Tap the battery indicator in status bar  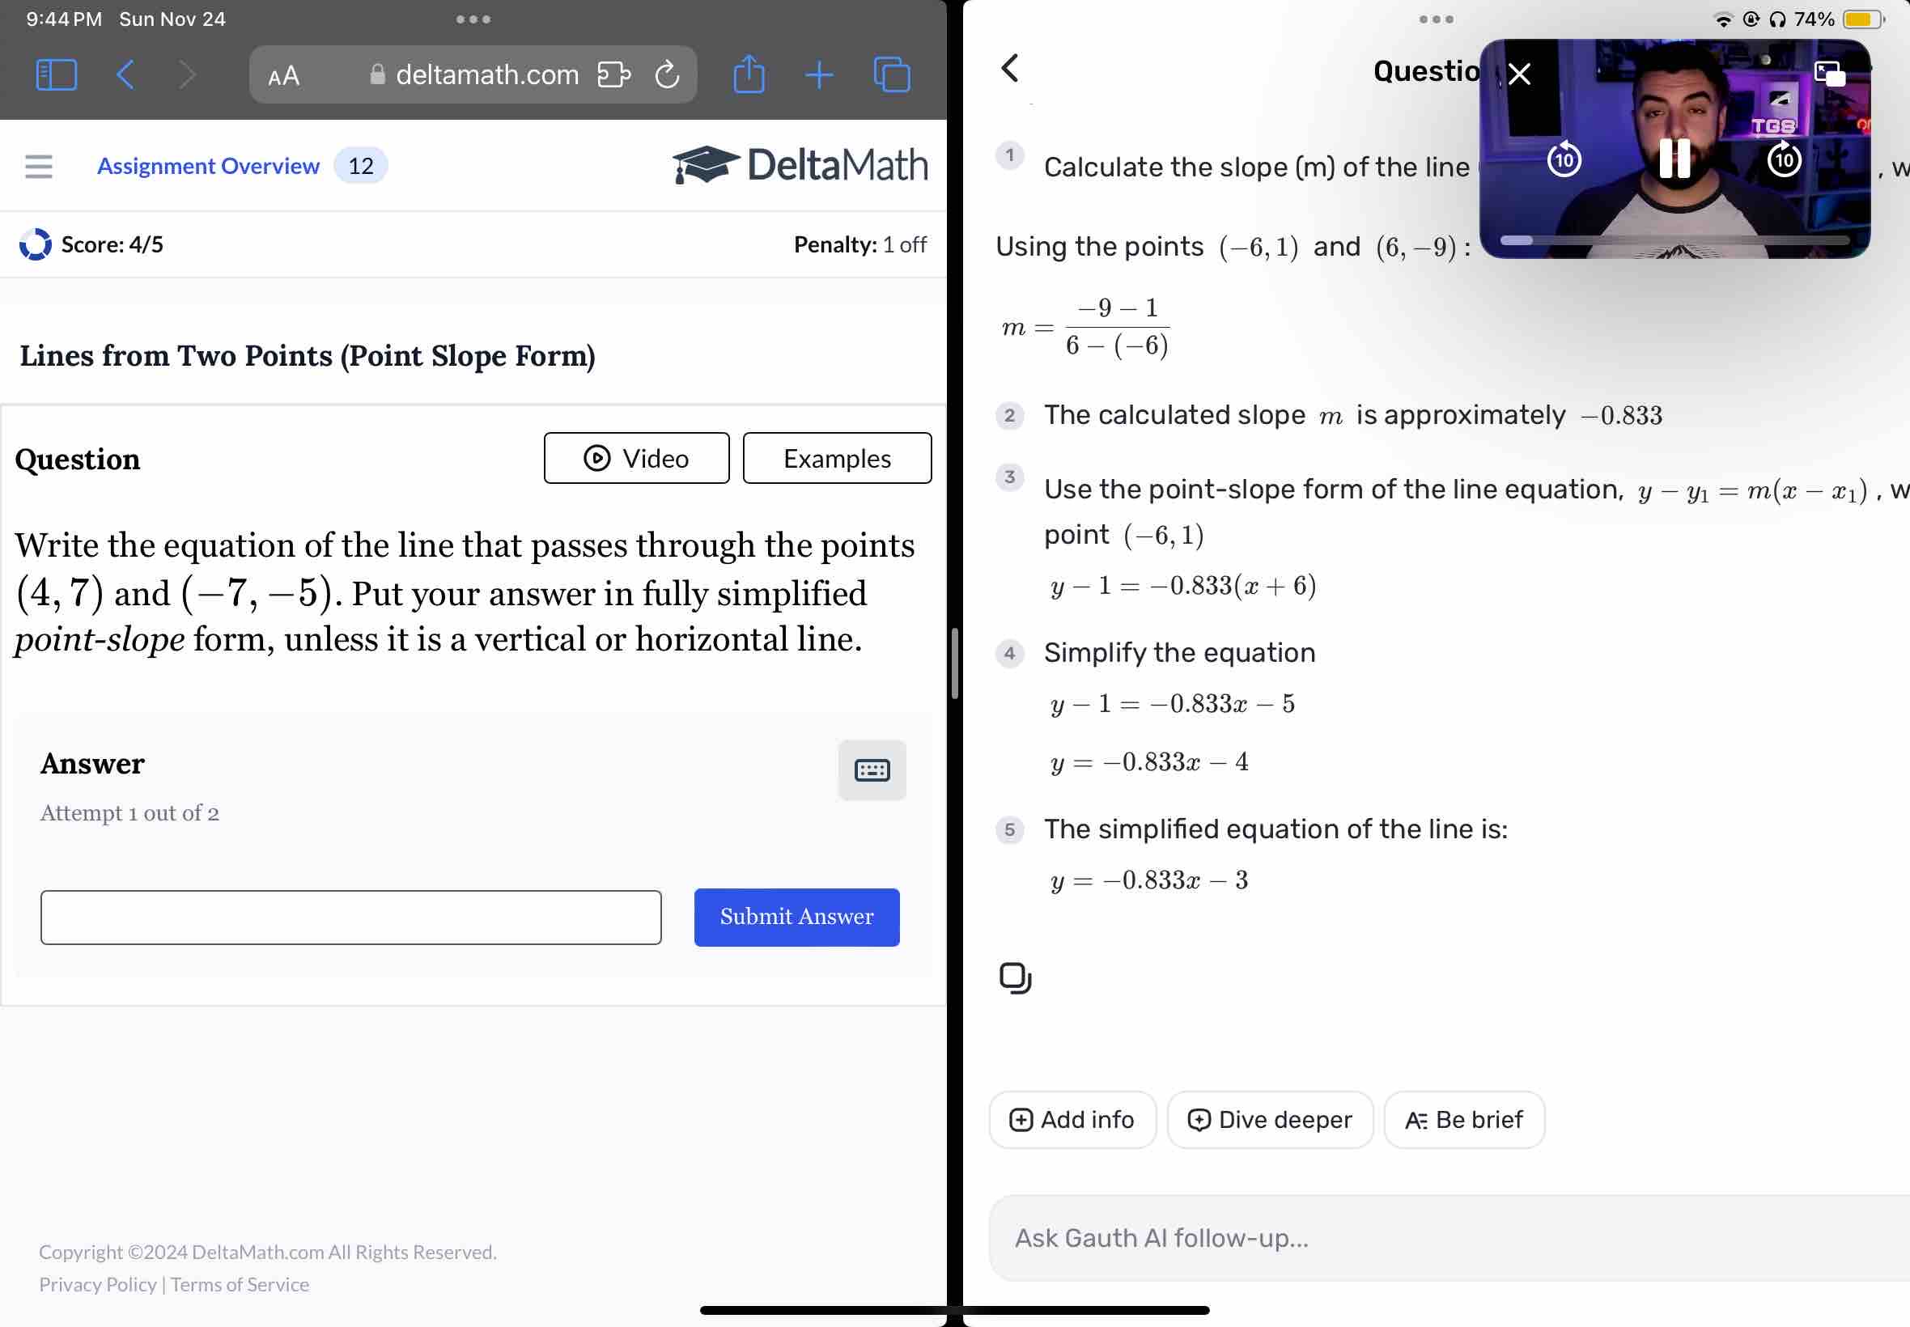pyautogui.click(x=1863, y=19)
